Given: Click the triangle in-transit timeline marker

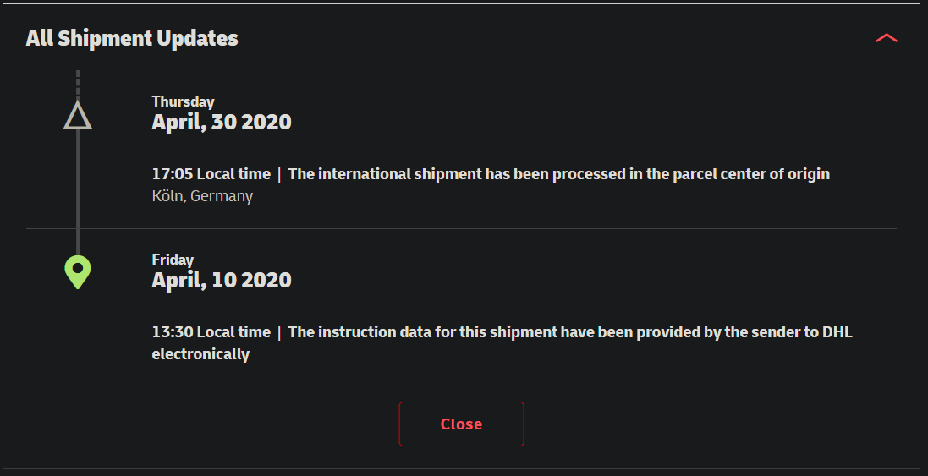Looking at the screenshot, I should (78, 115).
